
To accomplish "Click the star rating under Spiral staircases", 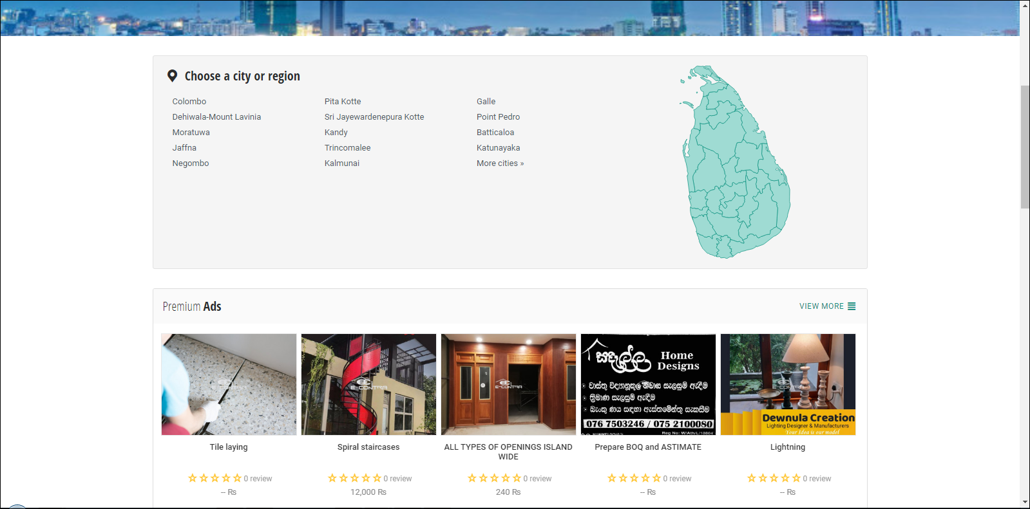I will pos(354,478).
